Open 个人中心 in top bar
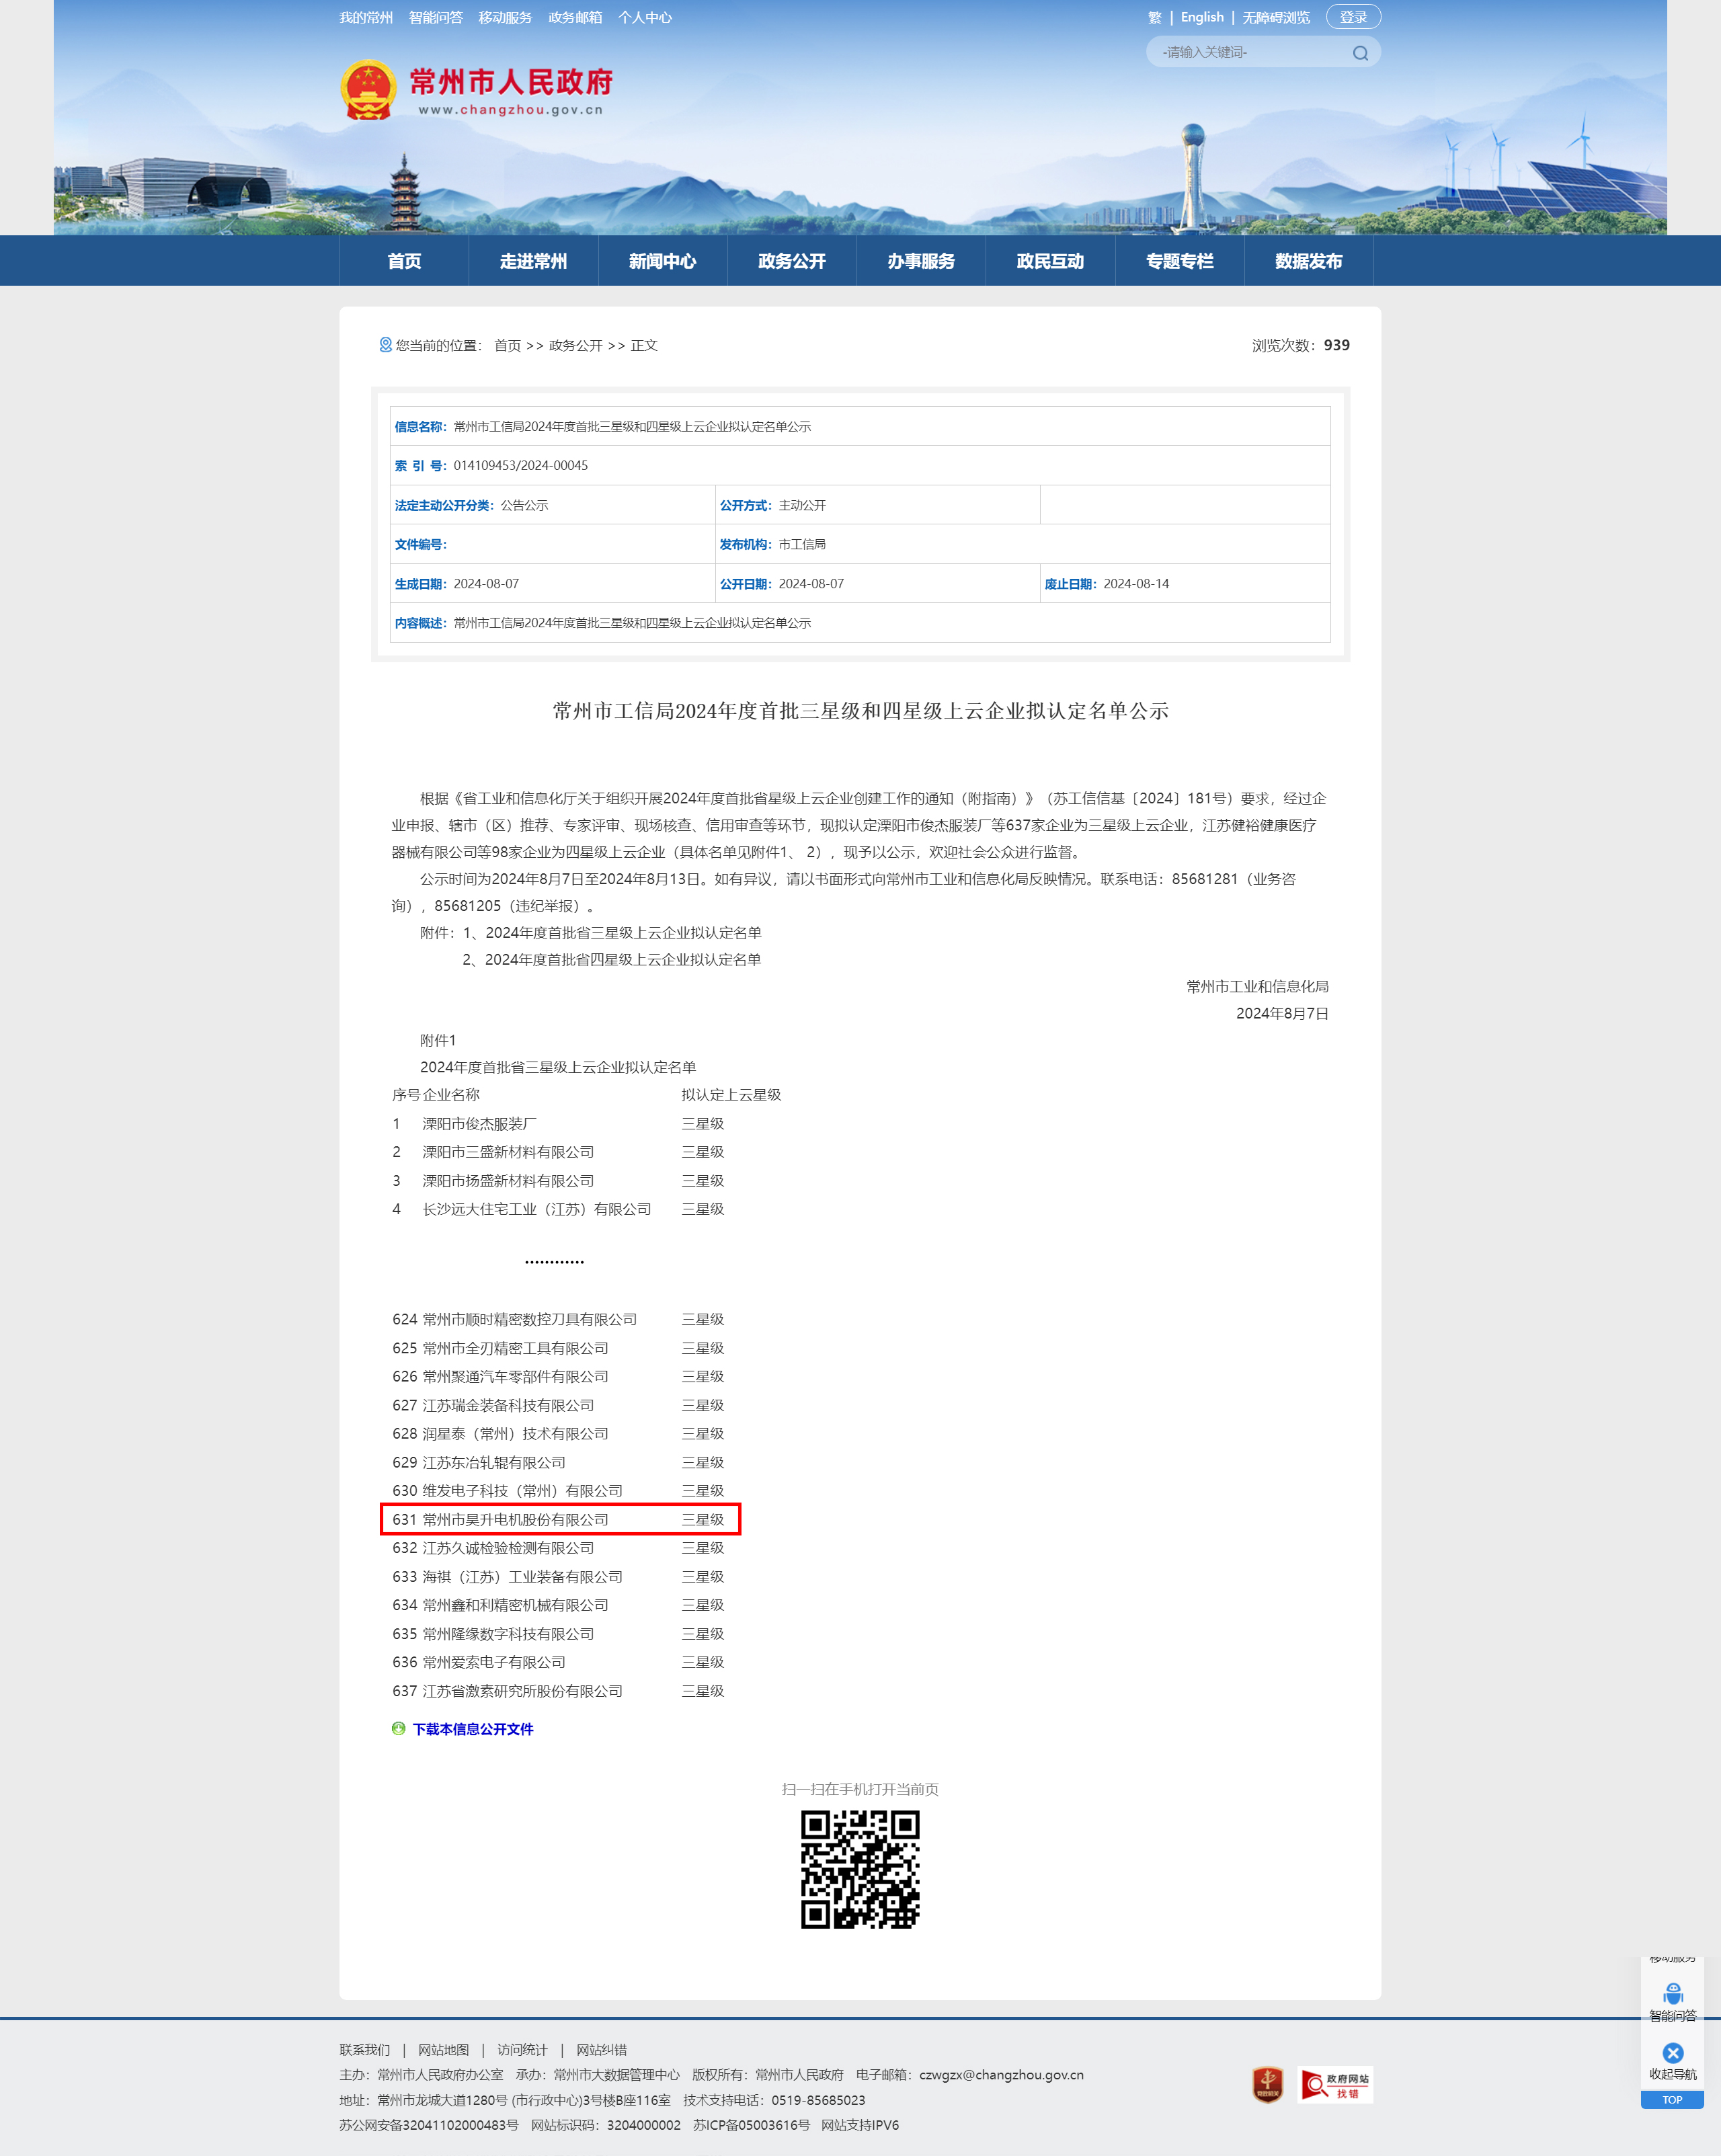Screen dimensions: 1721x2156 click(644, 17)
